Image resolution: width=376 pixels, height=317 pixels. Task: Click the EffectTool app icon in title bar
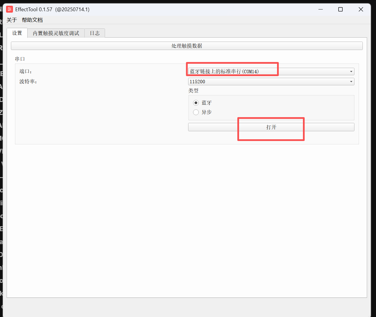[9, 9]
